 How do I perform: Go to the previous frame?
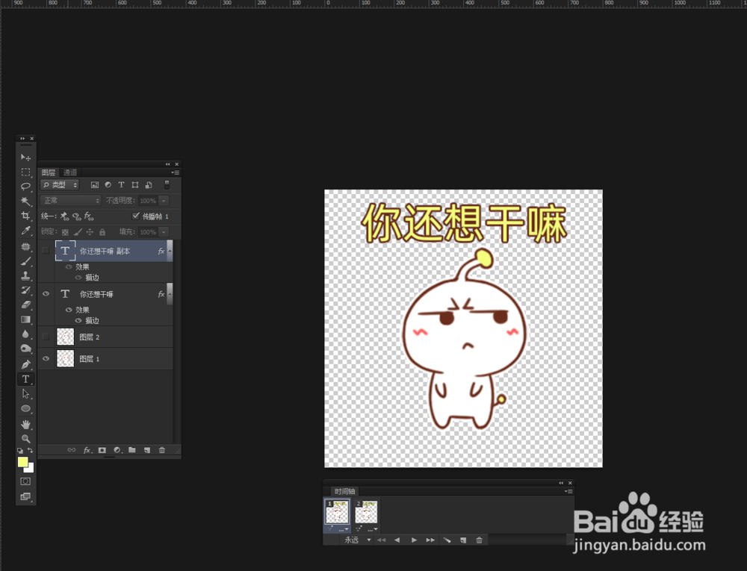(x=397, y=540)
